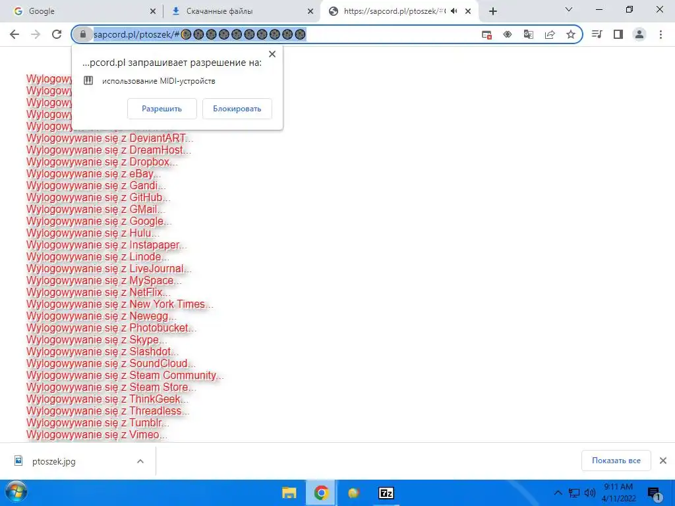
Task: Click the text line mentioning Vimeo
Action: tap(97, 435)
